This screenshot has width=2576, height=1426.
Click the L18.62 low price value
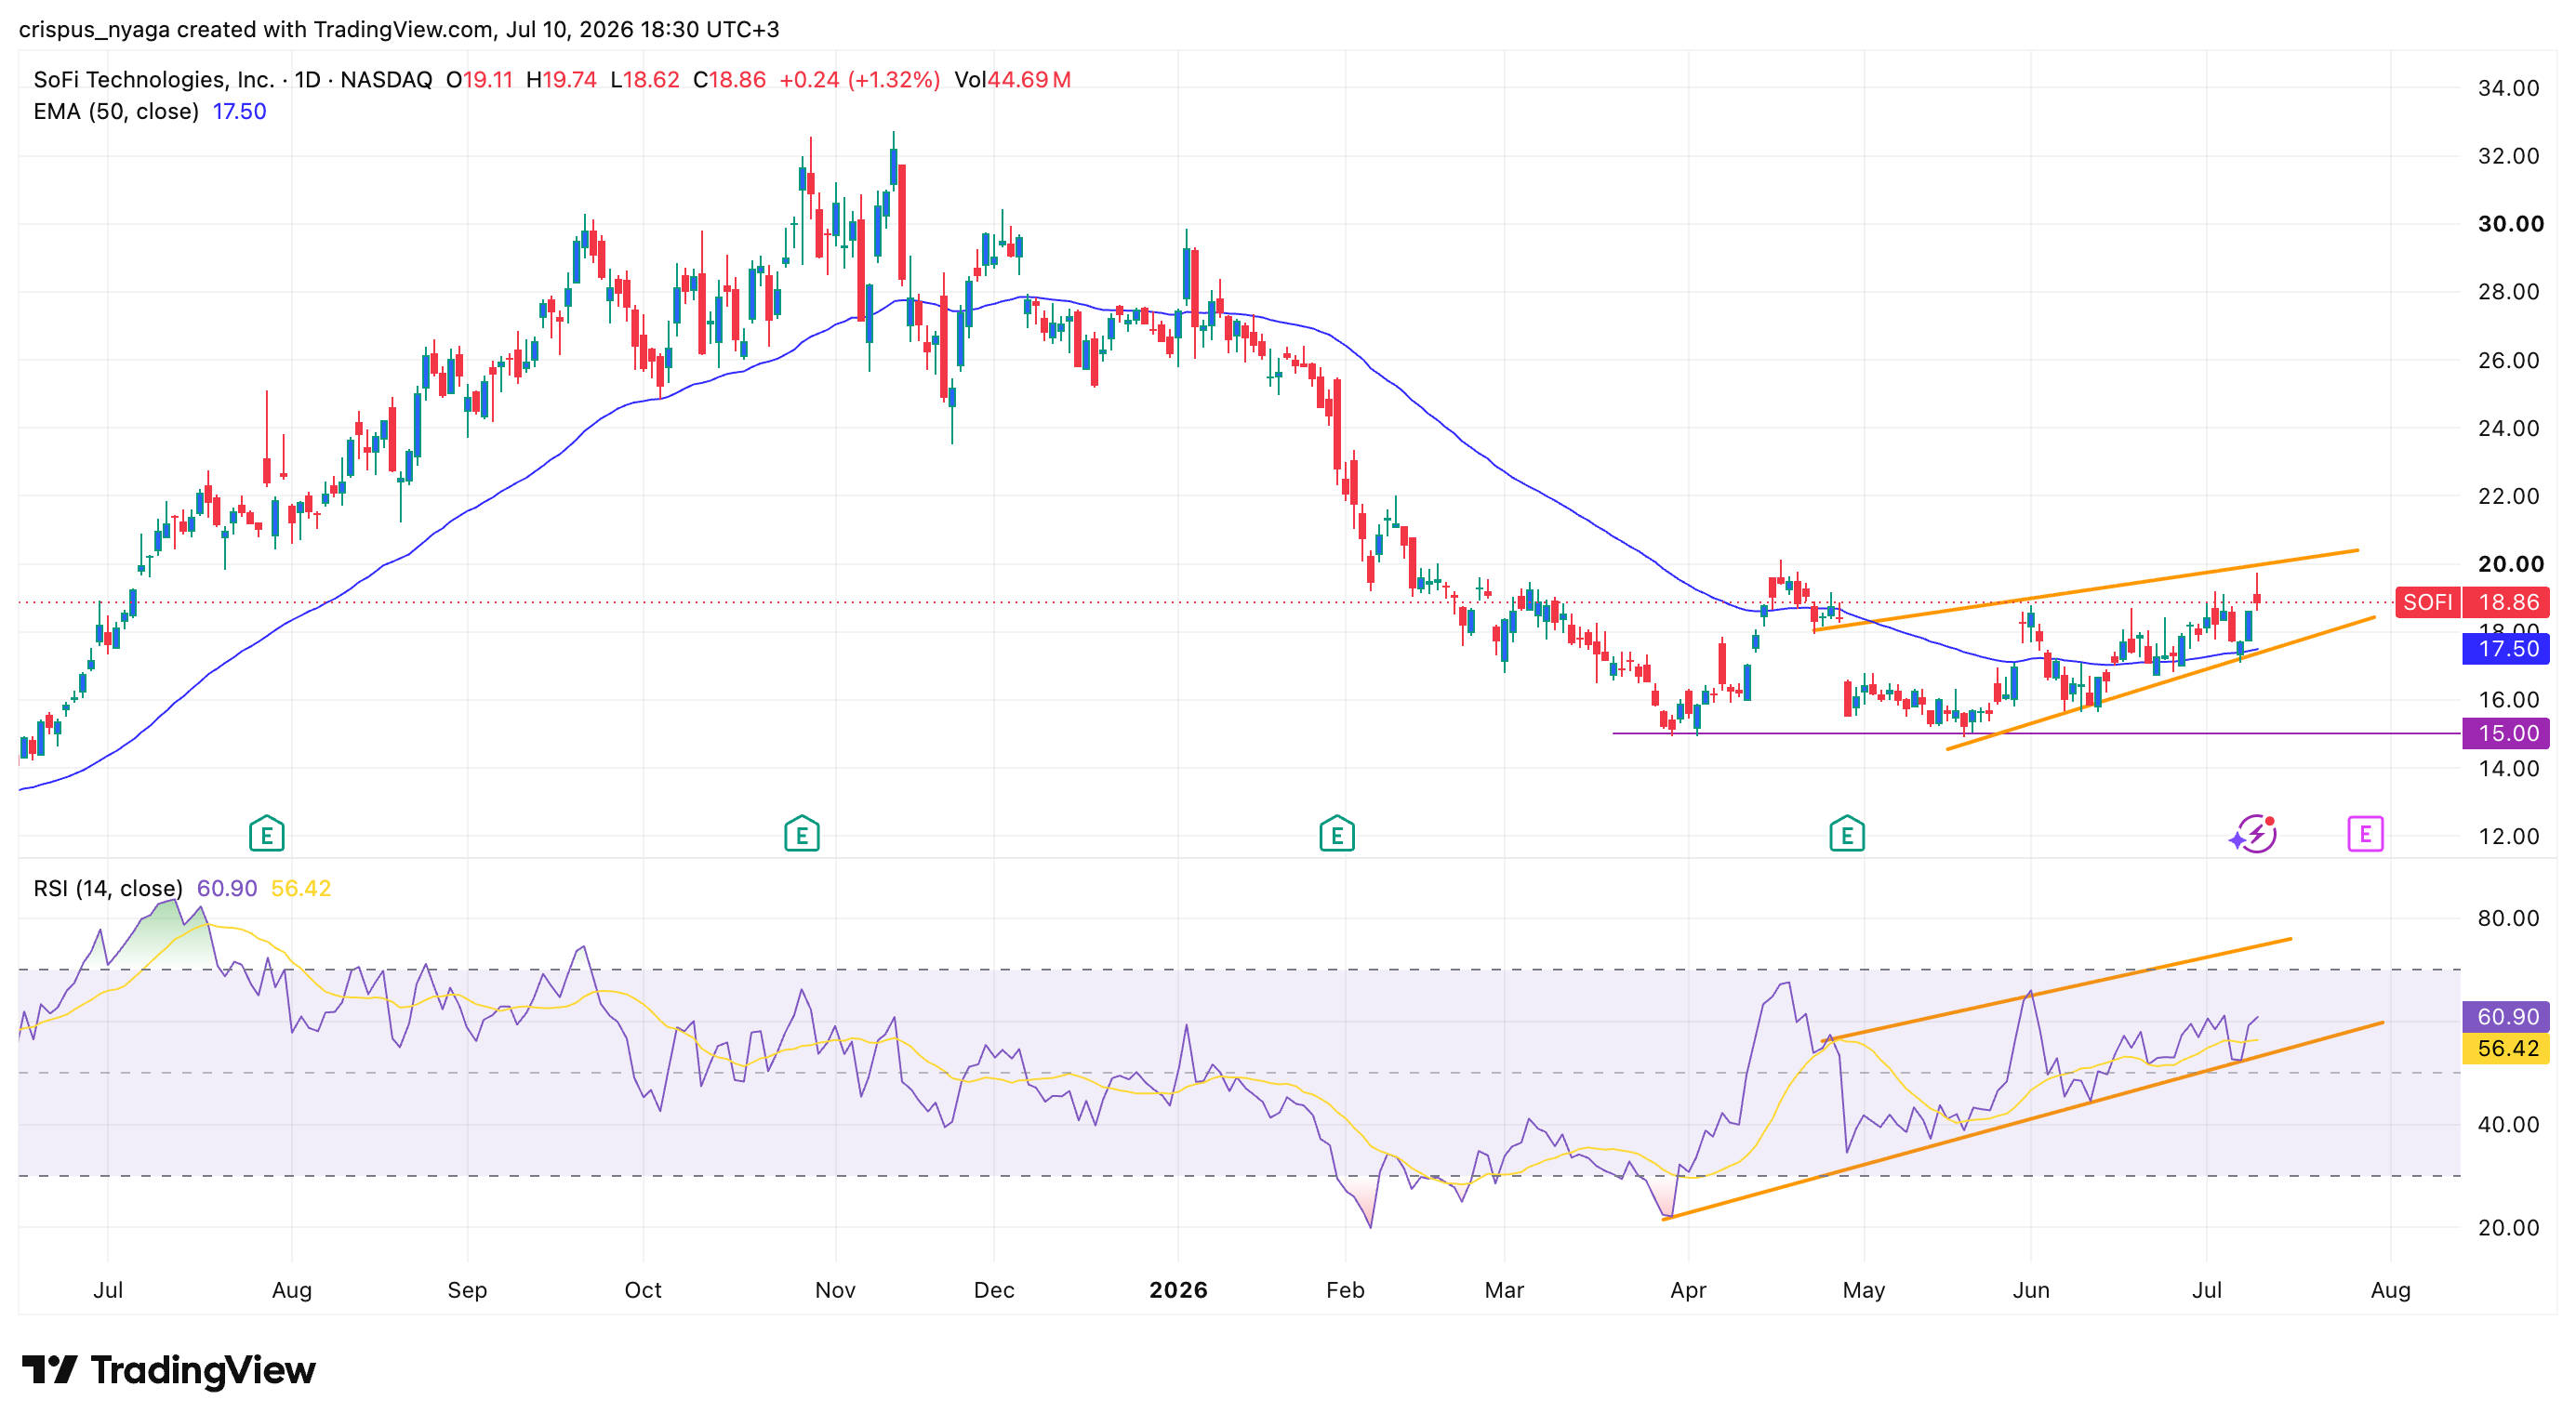click(645, 80)
